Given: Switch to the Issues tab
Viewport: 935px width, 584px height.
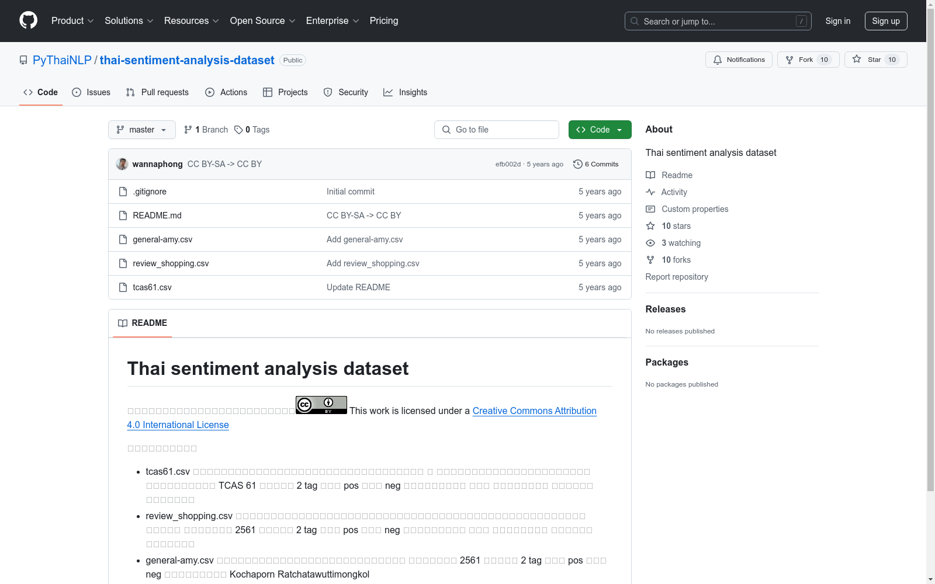Looking at the screenshot, I should 91,92.
